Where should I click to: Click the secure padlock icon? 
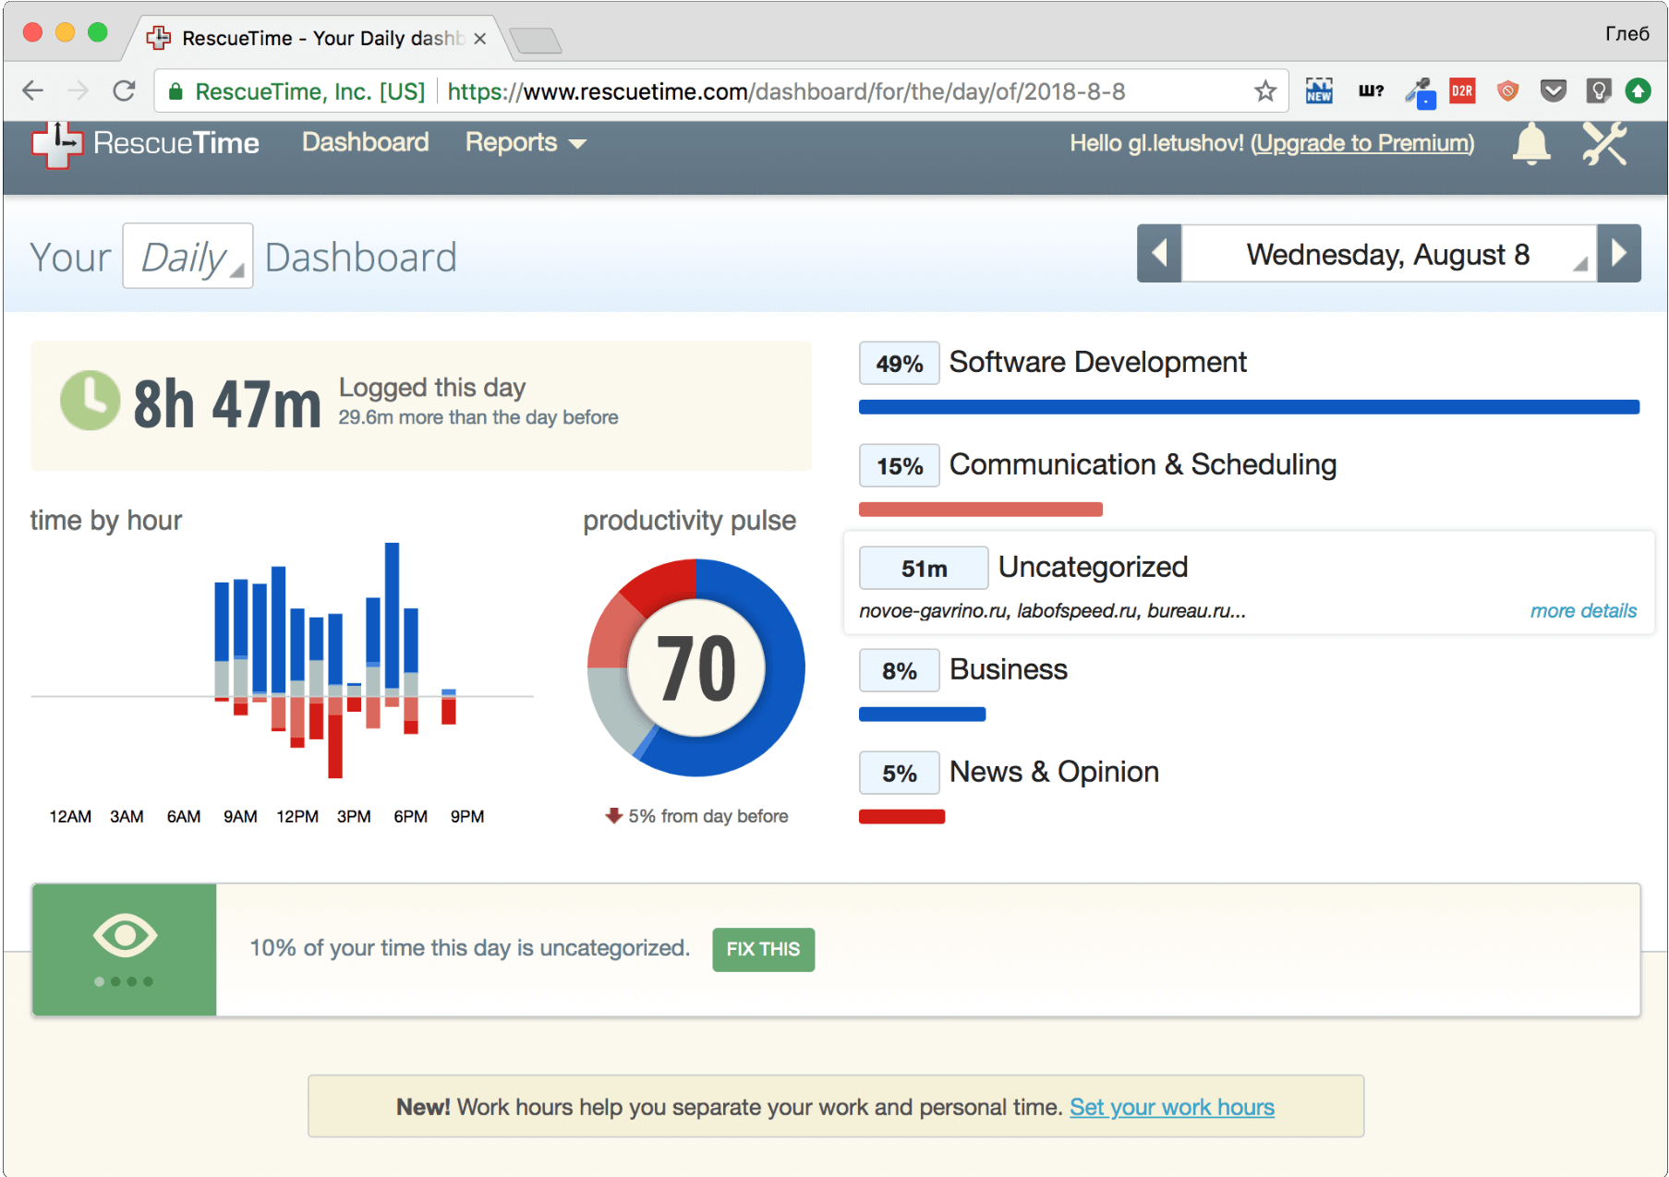[x=175, y=90]
